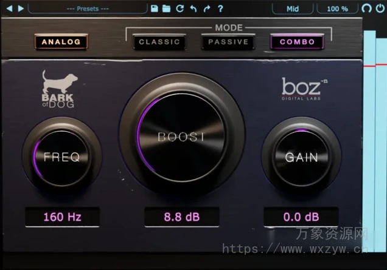Click the 8.8 dB boost value field
Image resolution: width=387 pixels, height=270 pixels.
click(182, 217)
